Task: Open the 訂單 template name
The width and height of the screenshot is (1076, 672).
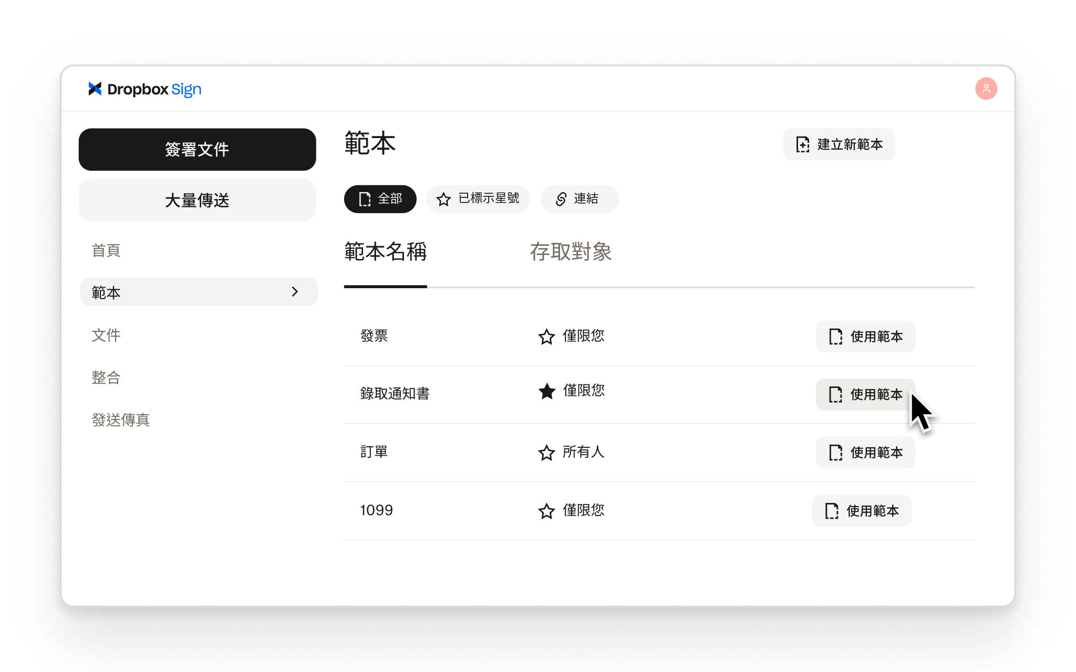Action: click(374, 451)
